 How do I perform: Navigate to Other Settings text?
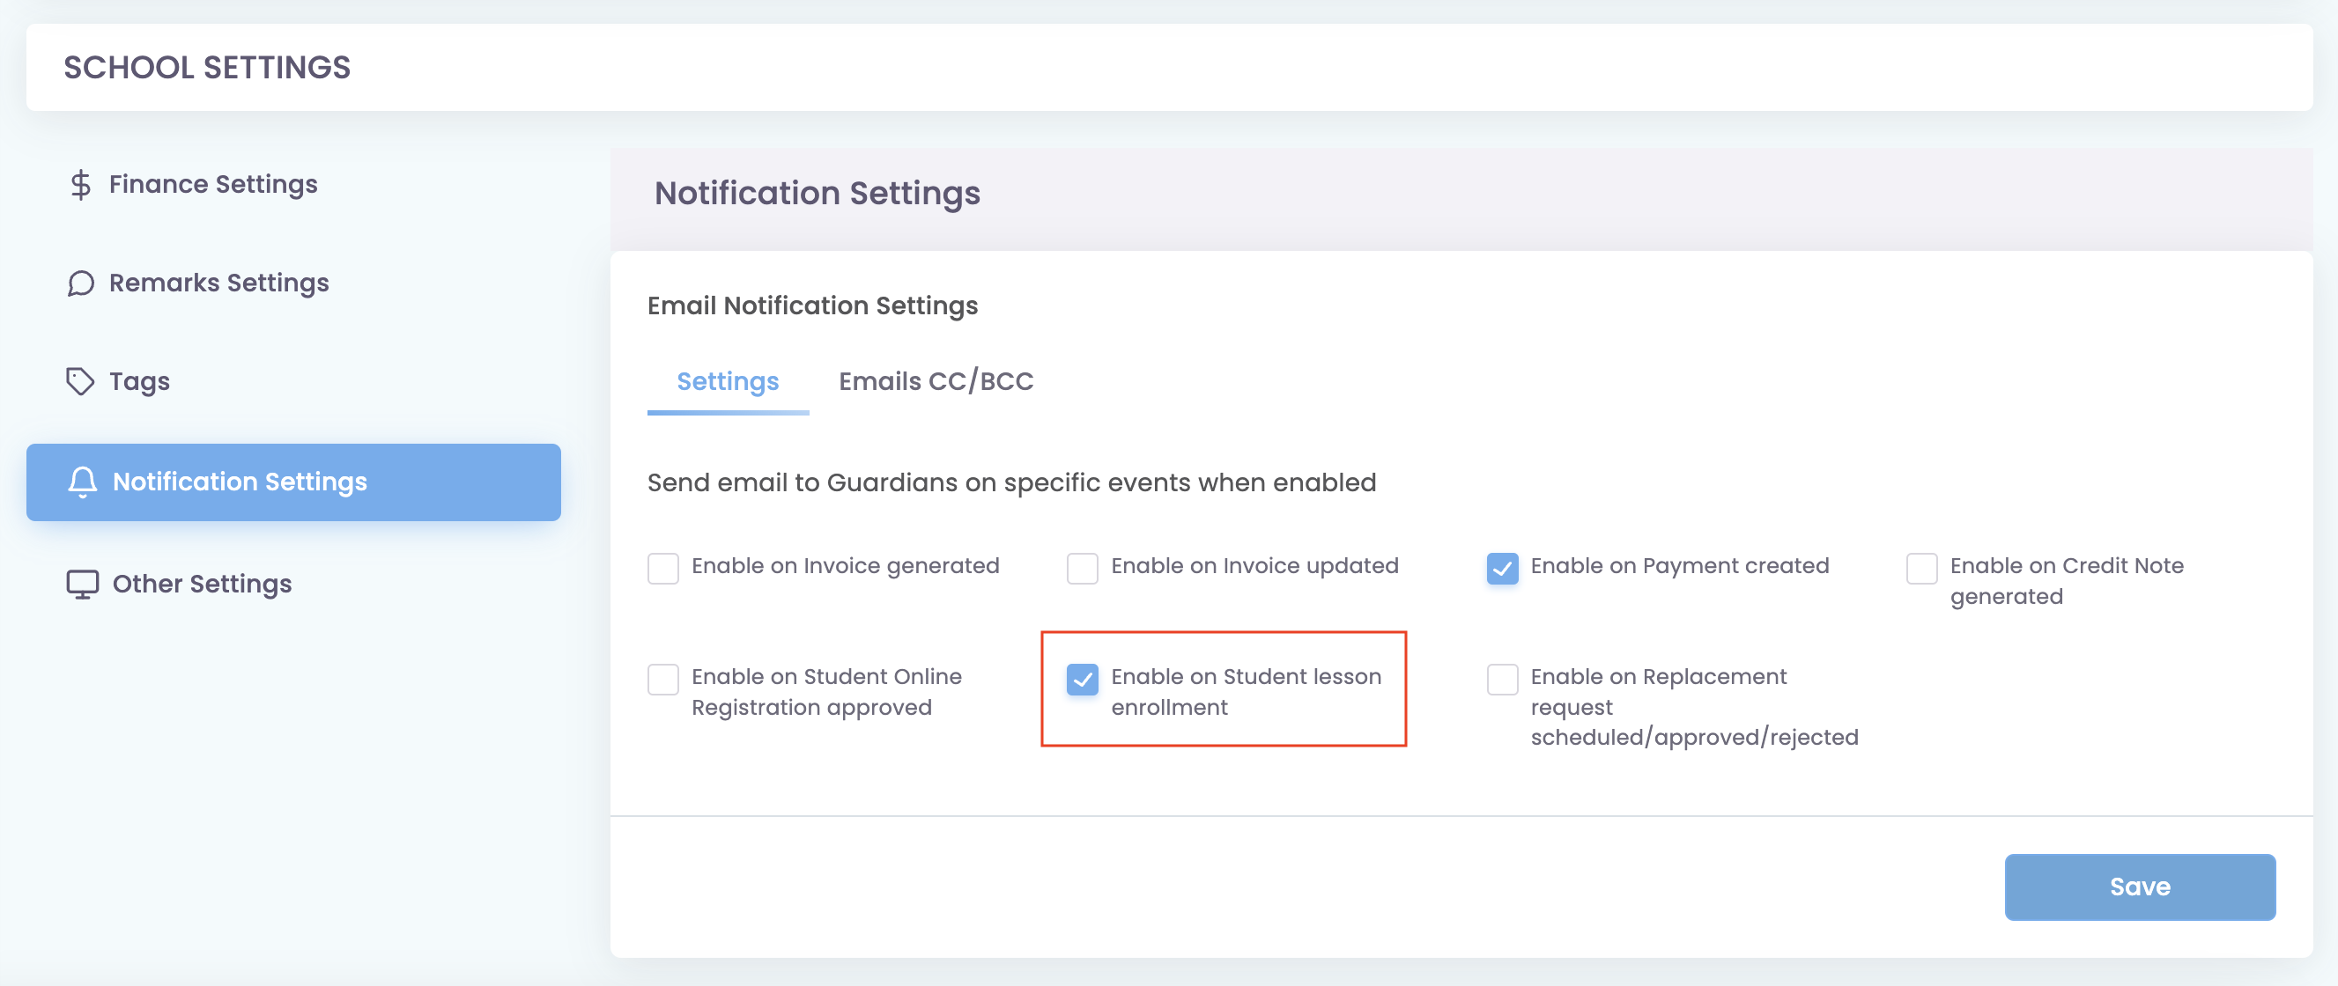[202, 585]
